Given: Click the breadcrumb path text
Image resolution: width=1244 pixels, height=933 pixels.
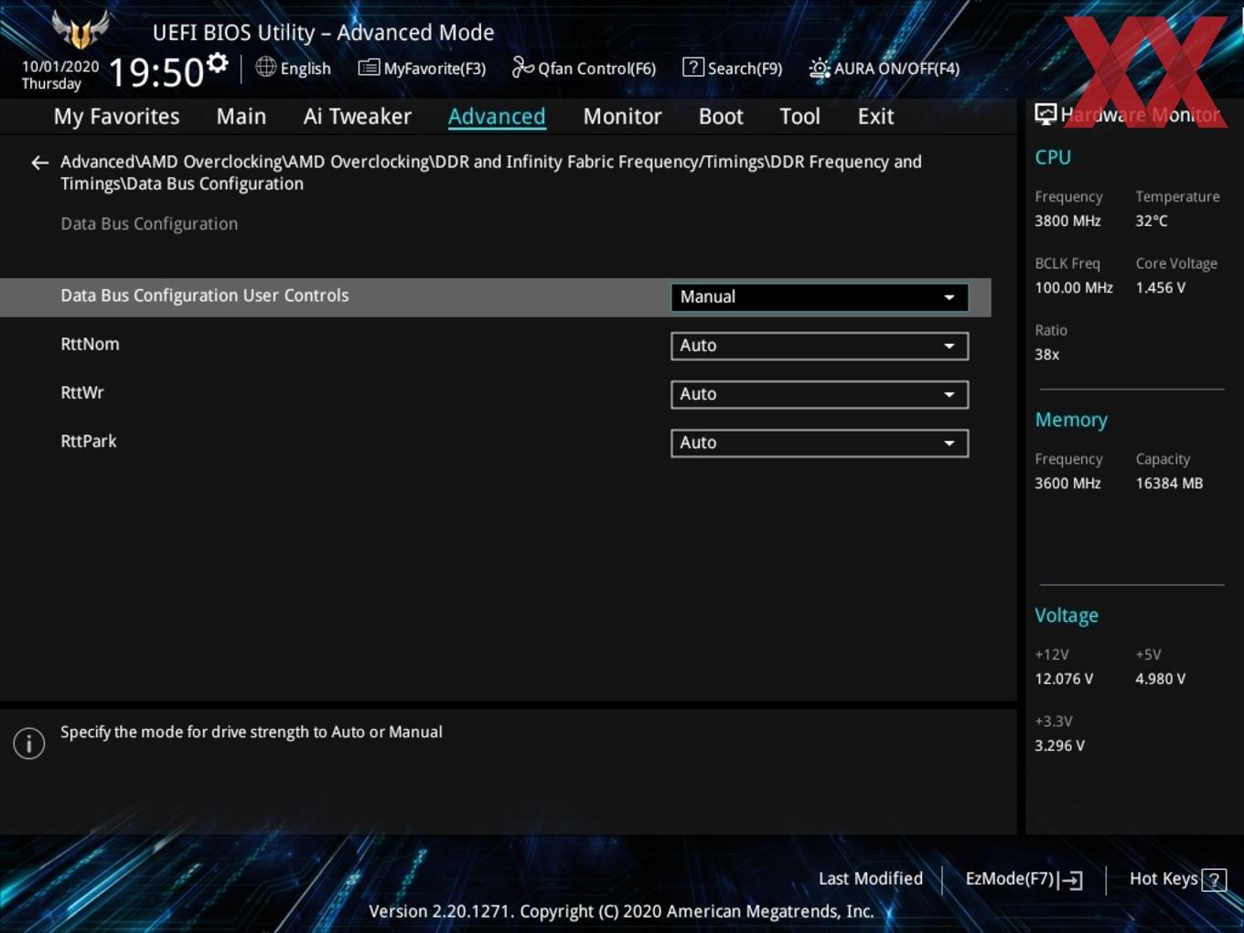Looking at the screenshot, I should point(491,173).
